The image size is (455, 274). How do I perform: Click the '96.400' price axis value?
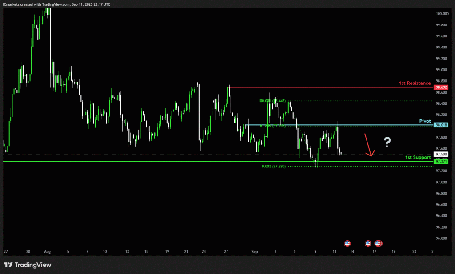(x=441, y=216)
